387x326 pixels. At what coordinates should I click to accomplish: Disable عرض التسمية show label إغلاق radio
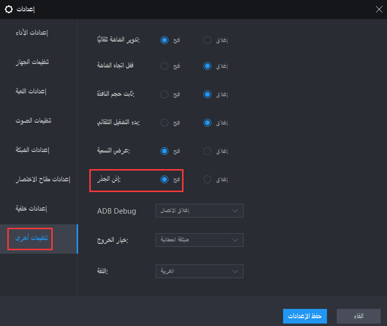207,151
